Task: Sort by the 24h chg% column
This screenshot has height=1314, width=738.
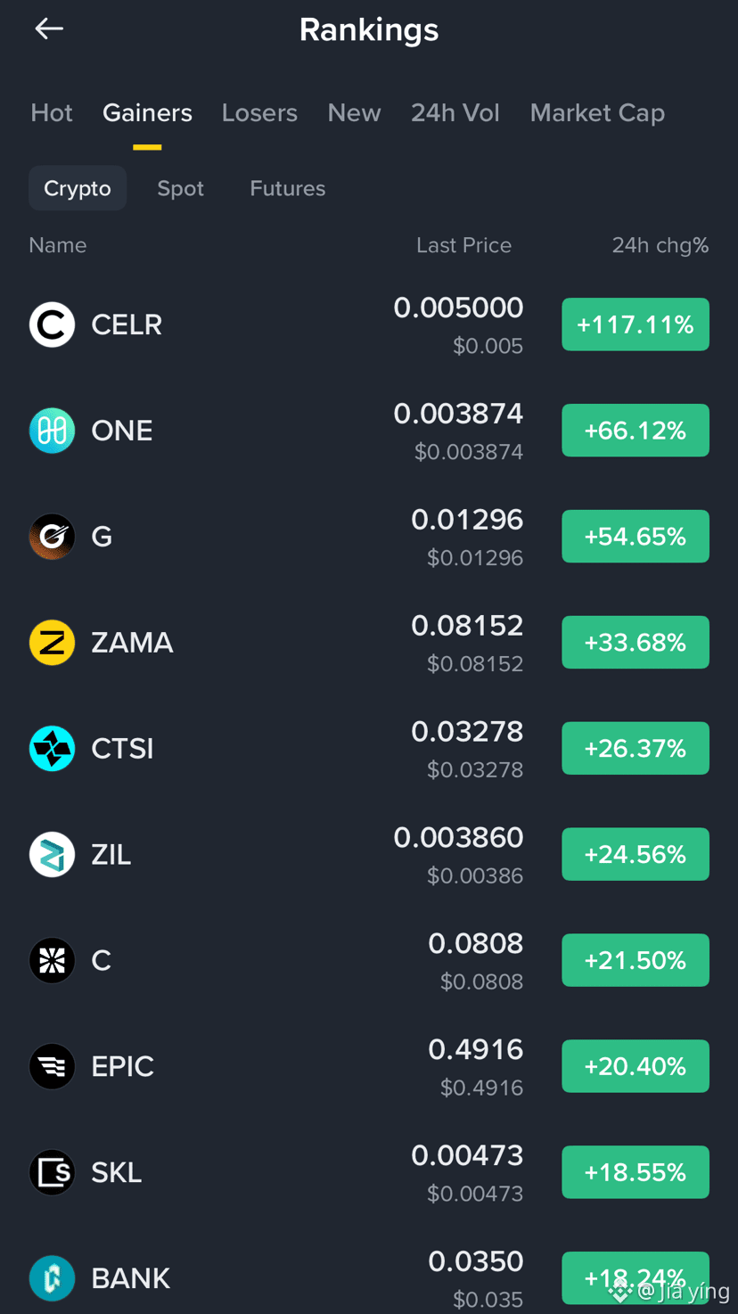Action: click(x=660, y=245)
